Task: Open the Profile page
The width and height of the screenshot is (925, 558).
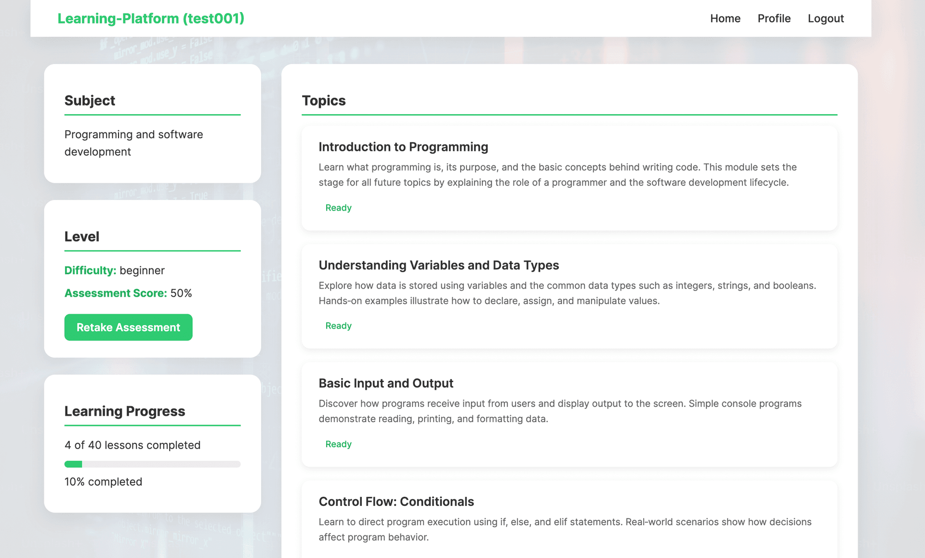Action: pos(774,18)
